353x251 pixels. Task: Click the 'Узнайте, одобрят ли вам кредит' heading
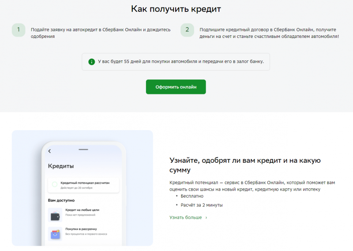(245, 165)
